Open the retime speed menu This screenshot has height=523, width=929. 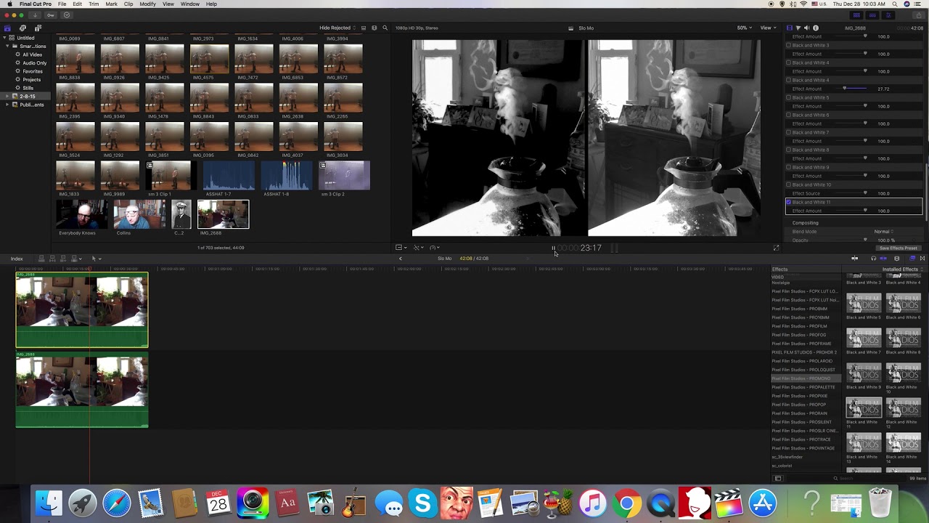click(434, 248)
